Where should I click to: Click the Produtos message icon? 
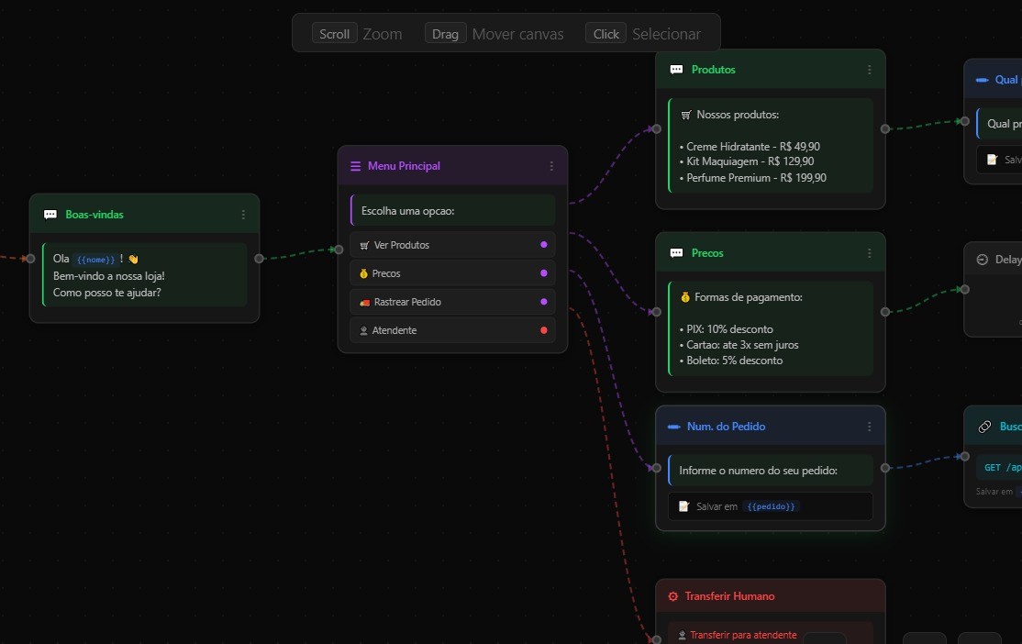pyautogui.click(x=676, y=70)
